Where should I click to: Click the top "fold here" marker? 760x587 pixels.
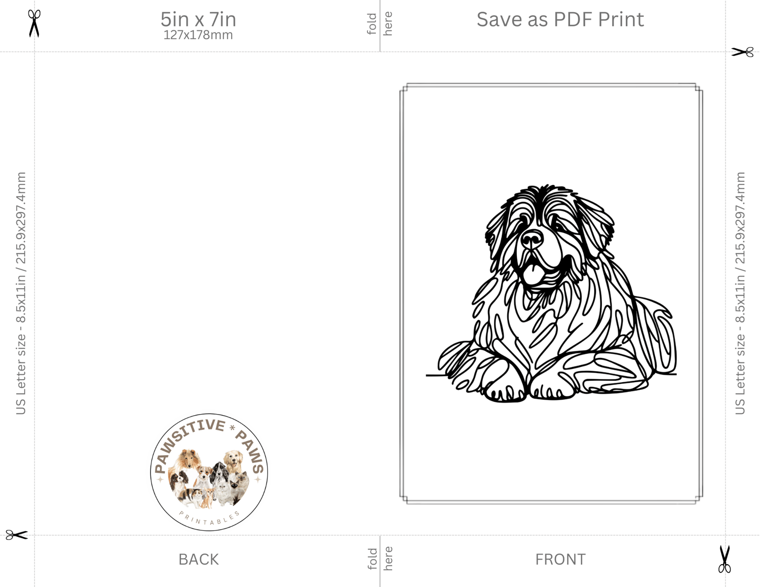380,24
